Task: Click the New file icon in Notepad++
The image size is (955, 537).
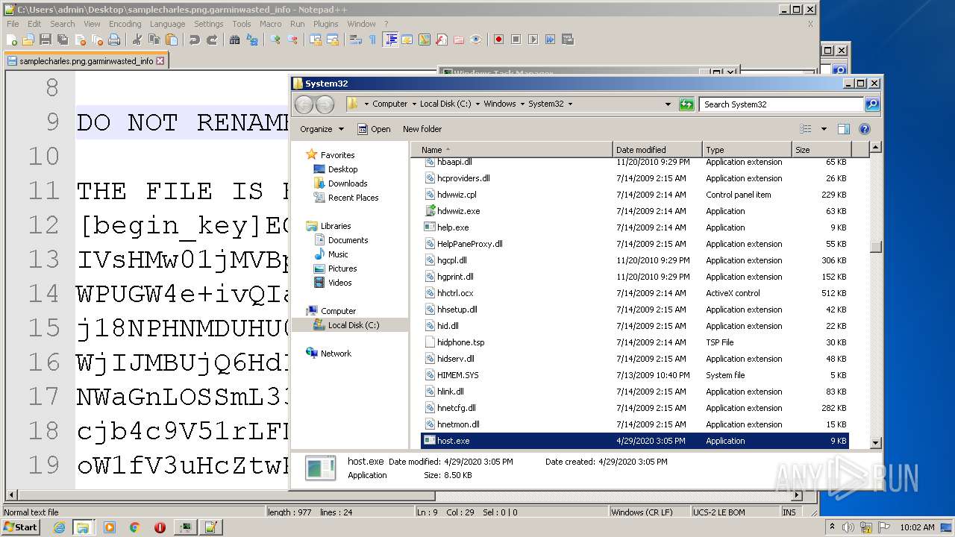Action: pyautogui.click(x=13, y=40)
